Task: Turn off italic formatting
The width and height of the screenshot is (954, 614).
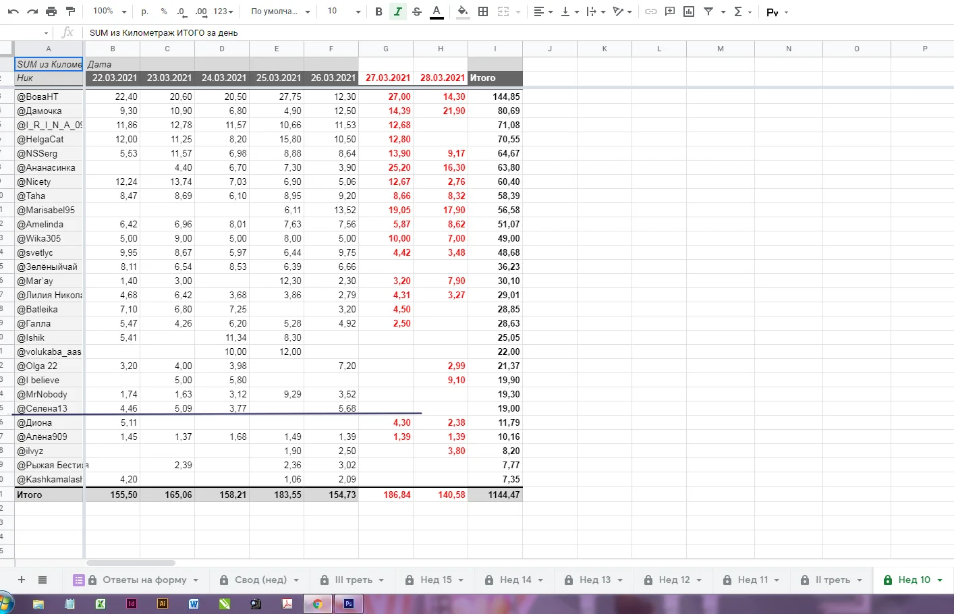Action: coord(398,11)
